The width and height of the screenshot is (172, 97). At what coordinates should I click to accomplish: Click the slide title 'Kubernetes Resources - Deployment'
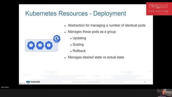click(76, 13)
